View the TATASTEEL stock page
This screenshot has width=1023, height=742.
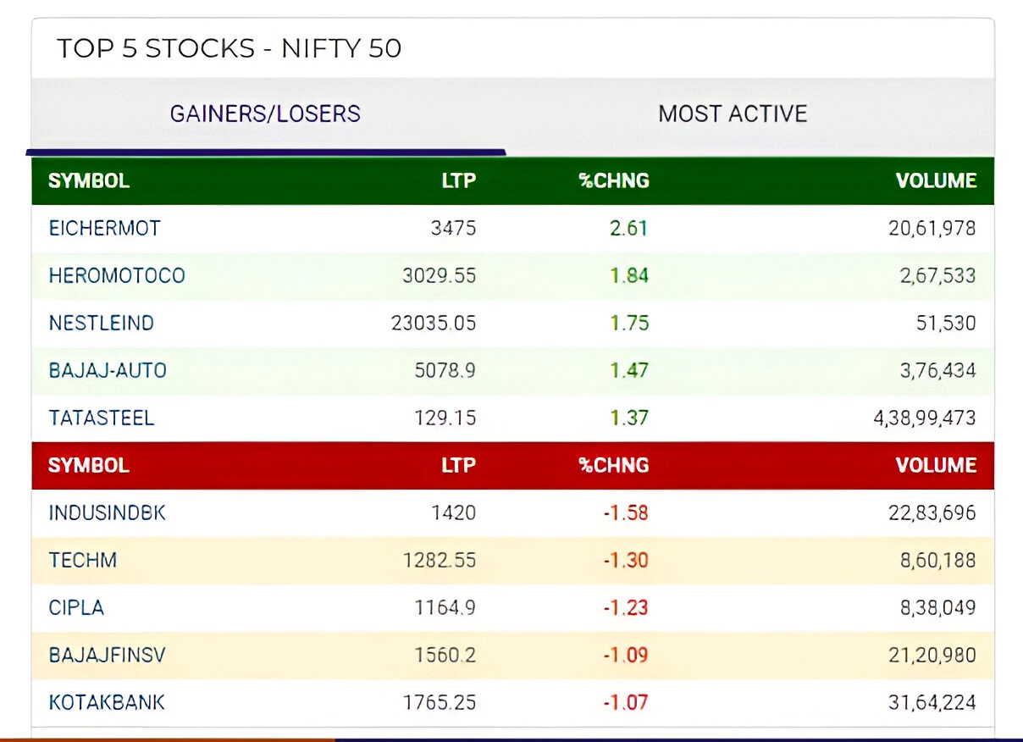(x=100, y=418)
